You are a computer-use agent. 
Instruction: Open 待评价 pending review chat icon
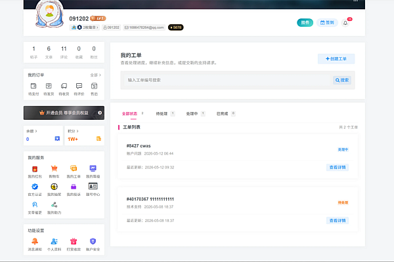click(x=79, y=86)
